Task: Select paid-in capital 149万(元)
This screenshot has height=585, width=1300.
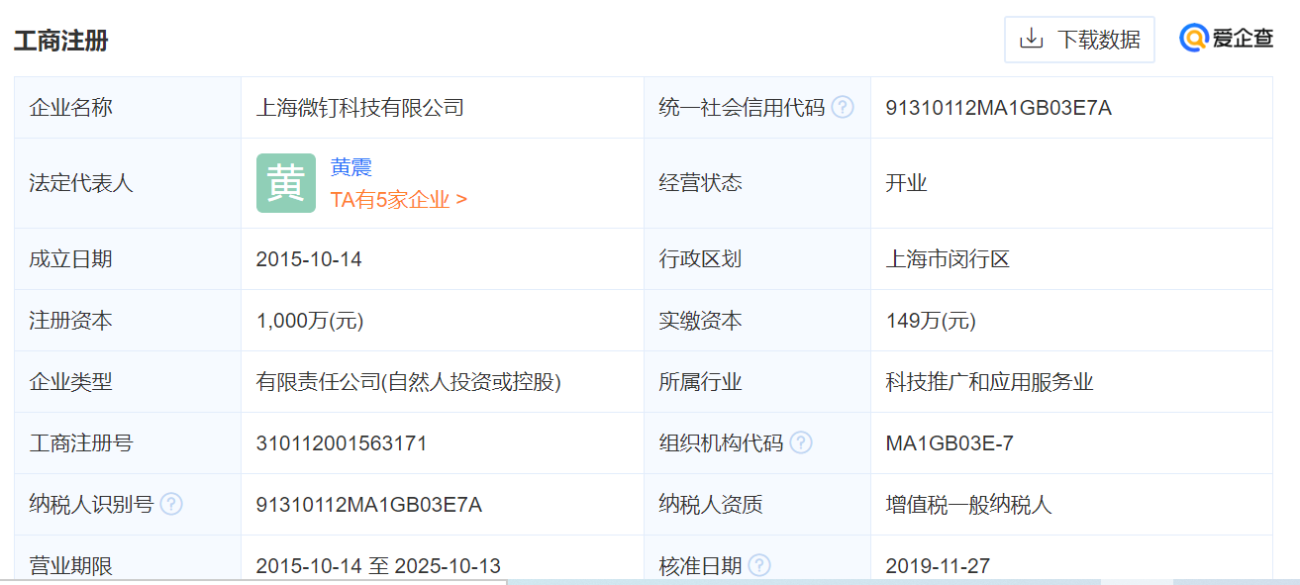Action: point(931,321)
